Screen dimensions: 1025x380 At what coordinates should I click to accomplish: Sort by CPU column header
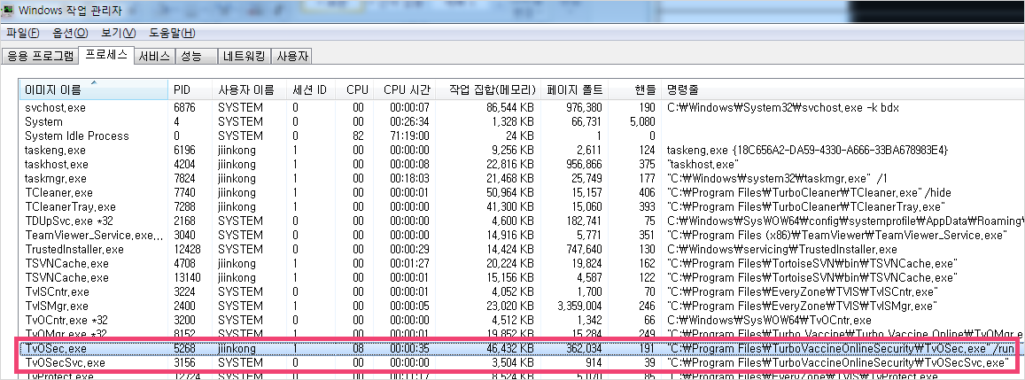point(354,89)
